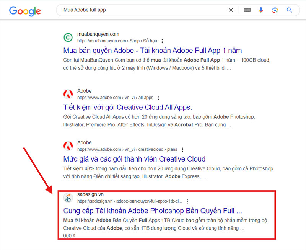Click the adobe.com › vn_vi › all-apps URL
This screenshot has width=306, height=250.
115,98
